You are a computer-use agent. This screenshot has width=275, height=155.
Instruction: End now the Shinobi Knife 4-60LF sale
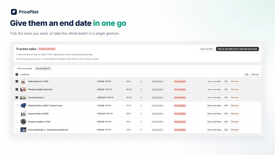point(235,106)
